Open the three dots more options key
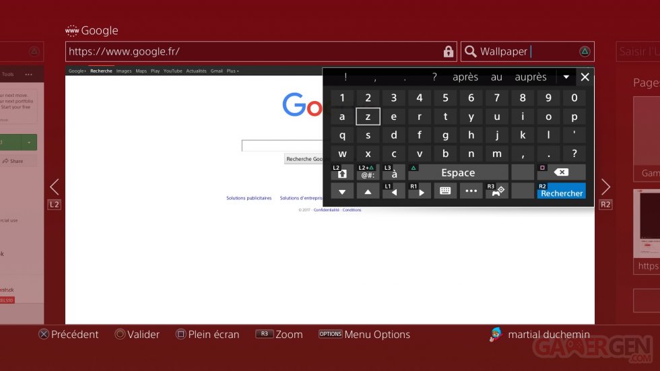This screenshot has width=660, height=371. pos(471,191)
